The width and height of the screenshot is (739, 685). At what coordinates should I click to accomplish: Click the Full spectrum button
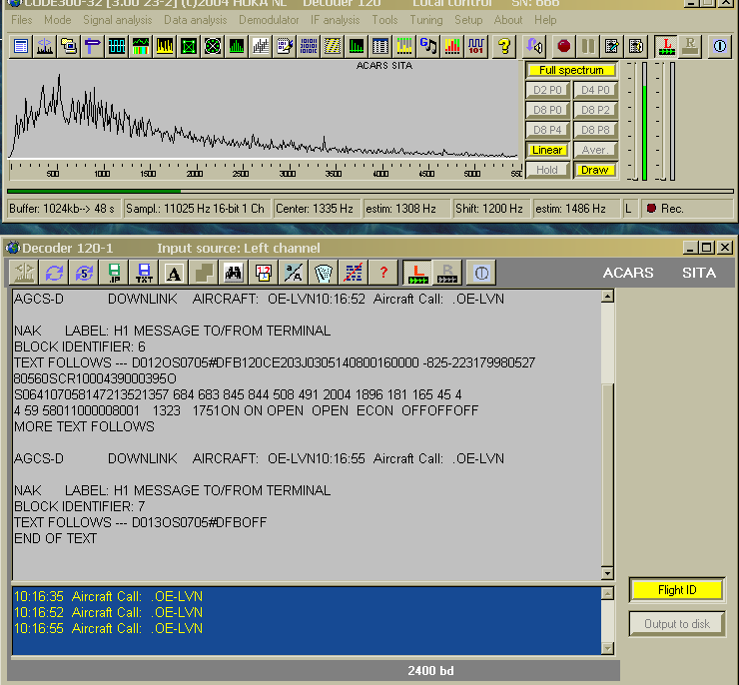tap(571, 70)
